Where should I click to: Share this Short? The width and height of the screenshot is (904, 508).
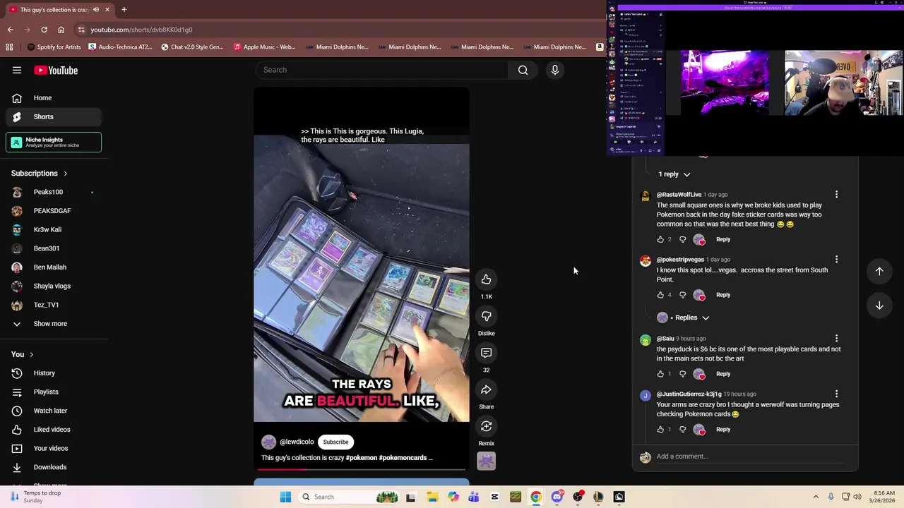pyautogui.click(x=486, y=389)
